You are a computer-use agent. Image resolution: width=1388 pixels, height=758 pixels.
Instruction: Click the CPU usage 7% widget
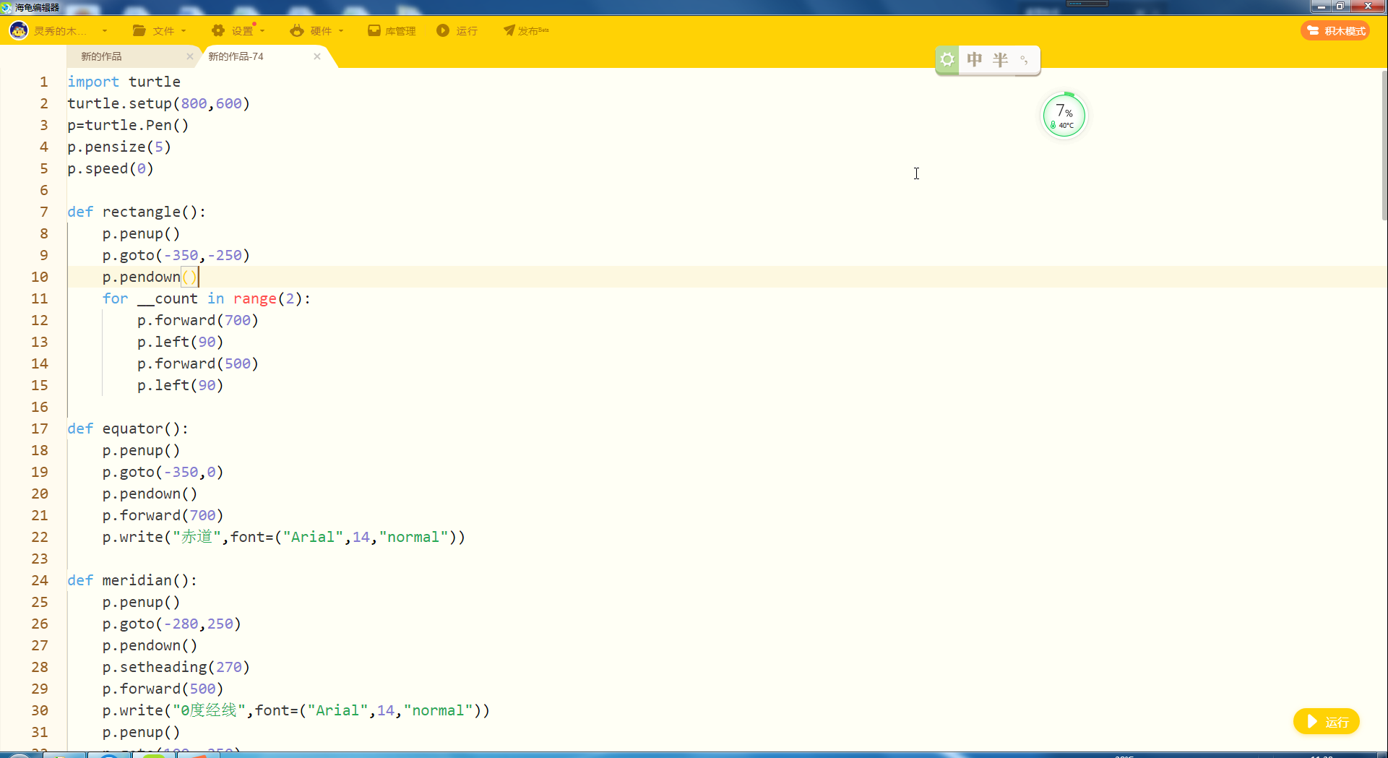click(x=1064, y=115)
